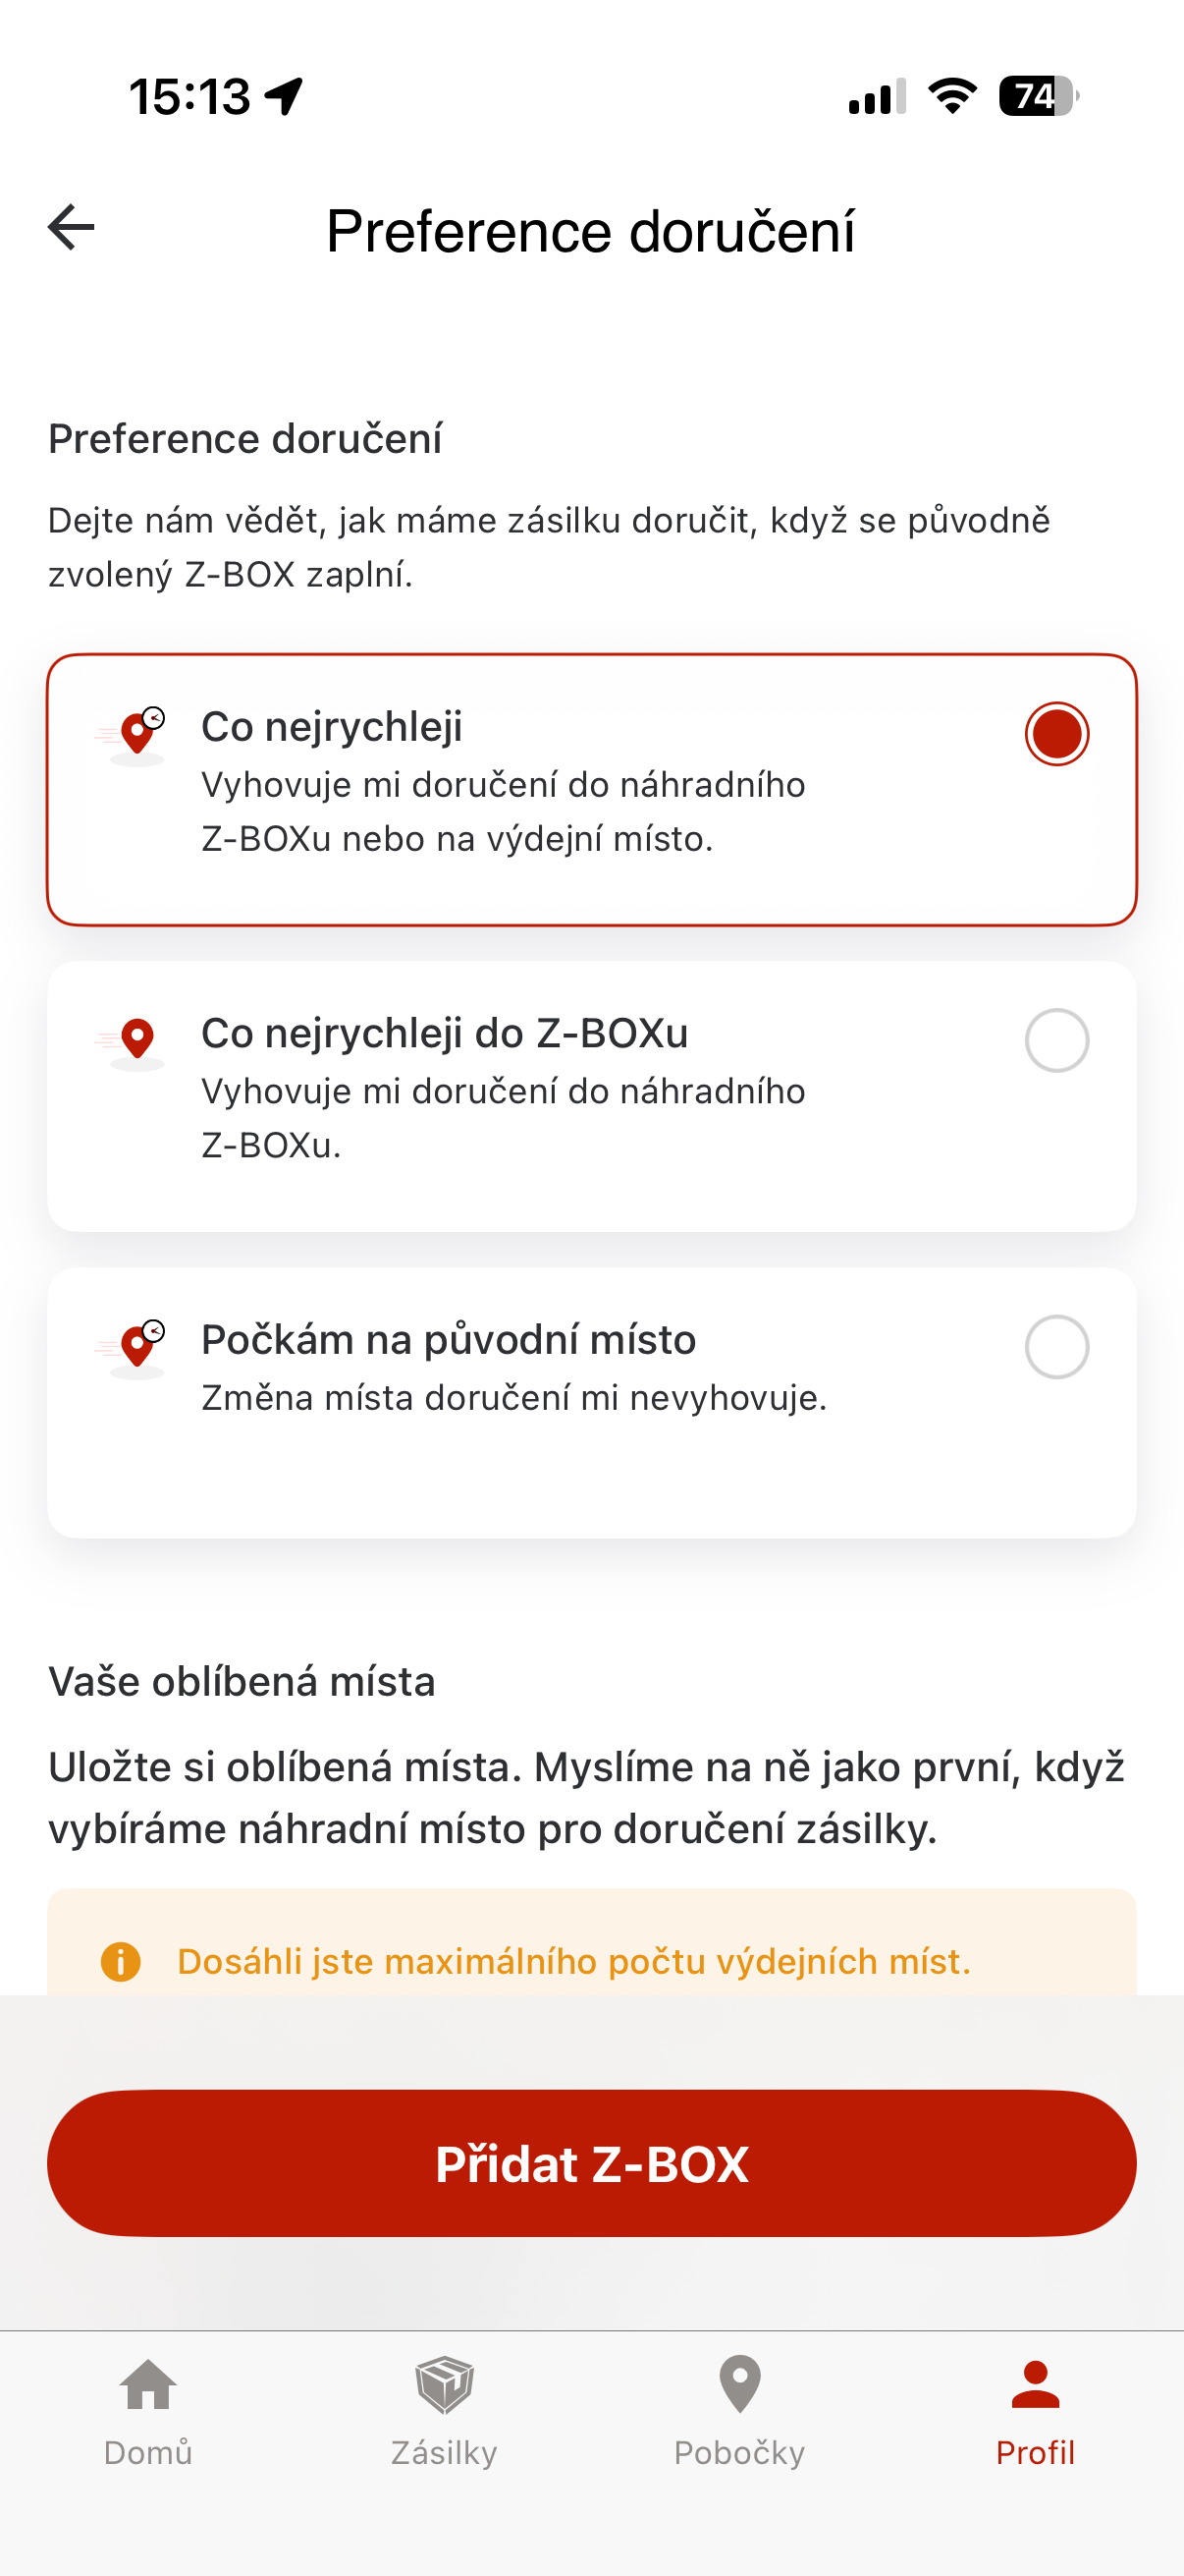Tap the Pobočky location pin icon
Screen dimensions: 1184x2576
coord(739,2384)
